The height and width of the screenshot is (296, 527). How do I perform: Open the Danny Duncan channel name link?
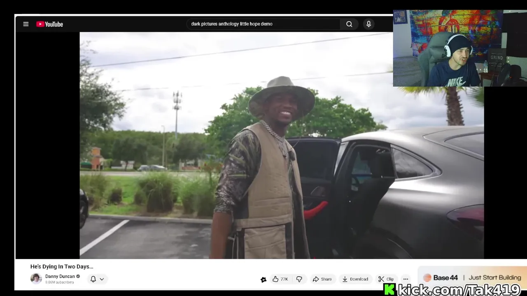[60, 276]
